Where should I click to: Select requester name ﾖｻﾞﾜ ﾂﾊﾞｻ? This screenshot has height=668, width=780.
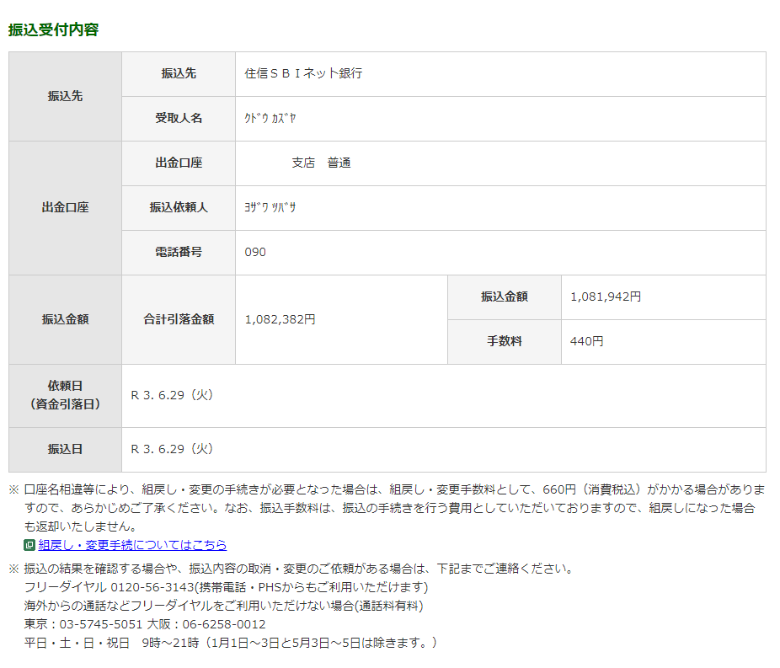click(270, 207)
